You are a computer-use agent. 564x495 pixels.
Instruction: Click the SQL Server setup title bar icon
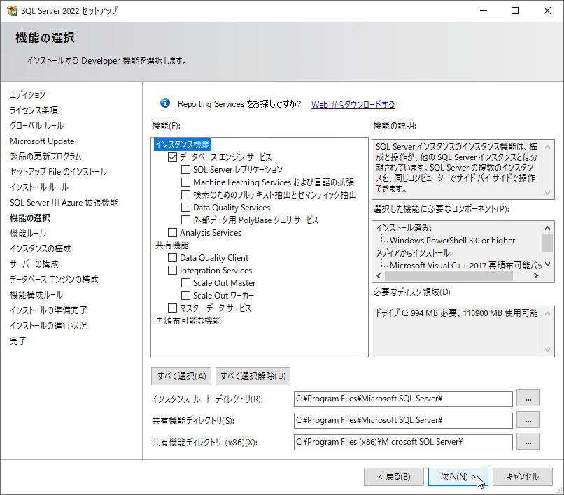(x=12, y=10)
